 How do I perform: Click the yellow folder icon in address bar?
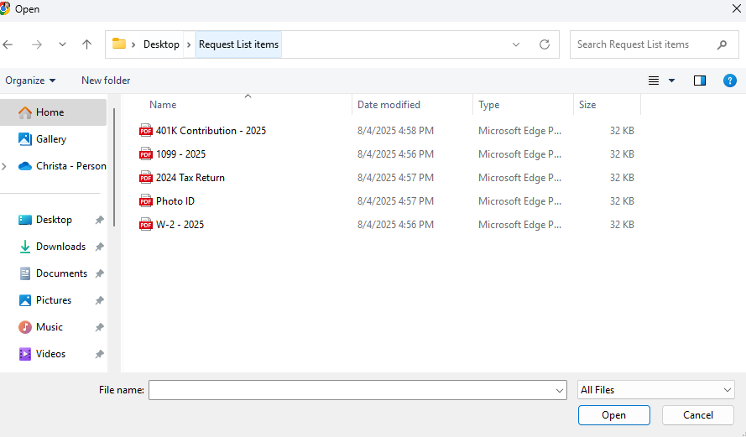(x=119, y=44)
